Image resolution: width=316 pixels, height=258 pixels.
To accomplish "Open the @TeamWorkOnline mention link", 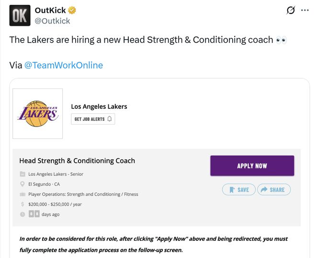I will (x=63, y=65).
